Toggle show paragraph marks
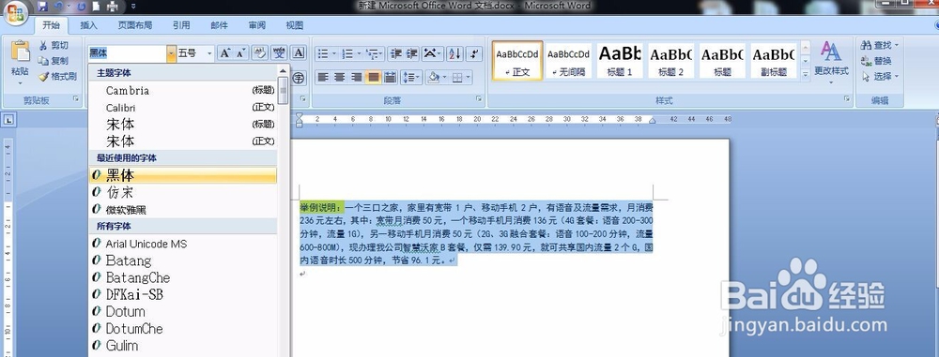939x357 pixels. [473, 53]
